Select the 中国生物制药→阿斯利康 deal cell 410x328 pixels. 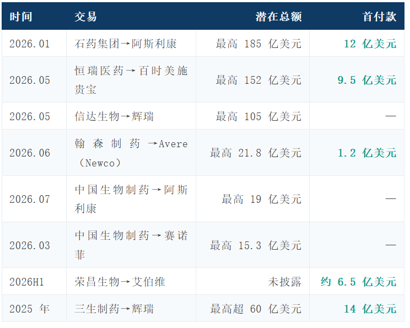(131, 199)
